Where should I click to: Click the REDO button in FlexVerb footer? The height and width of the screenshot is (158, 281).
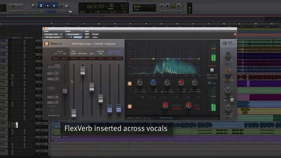pyautogui.click(x=138, y=118)
